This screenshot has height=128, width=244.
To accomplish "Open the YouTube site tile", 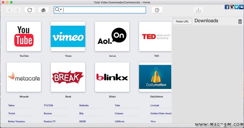I will pyautogui.click(x=24, y=36).
